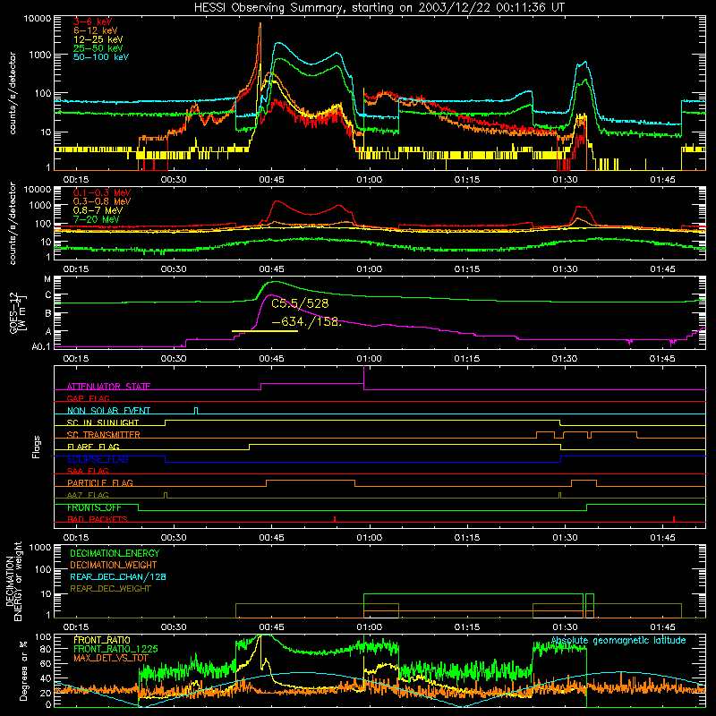Select the GAP_FLAG label
Viewport: 716px width, 716px height.
(x=88, y=398)
